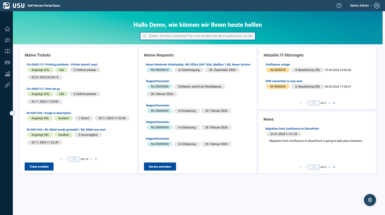Jump to last page of Aktuelle IT-Störungen
385x215 pixels.
point(334,103)
